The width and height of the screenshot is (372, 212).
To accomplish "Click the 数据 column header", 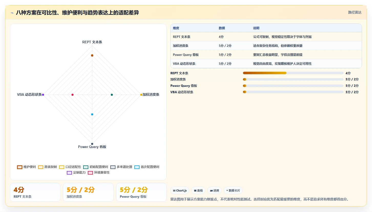I will pyautogui.click(x=222, y=28).
